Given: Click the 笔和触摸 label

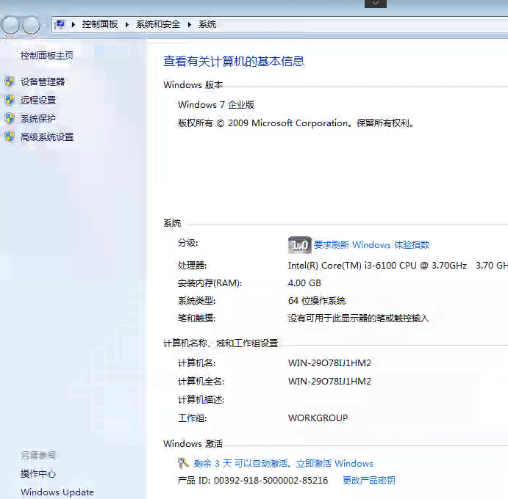Looking at the screenshot, I should pyautogui.click(x=196, y=318).
